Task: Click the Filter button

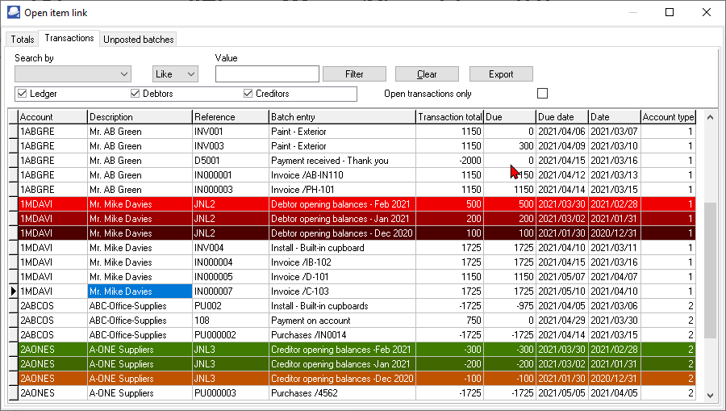Action: (354, 74)
